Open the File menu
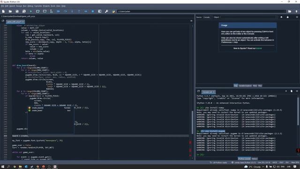 pyautogui.click(x=2, y=6)
